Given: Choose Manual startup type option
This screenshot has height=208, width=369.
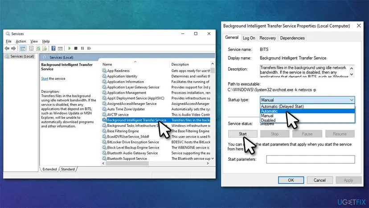Looking at the screenshot, I should [x=307, y=116].
